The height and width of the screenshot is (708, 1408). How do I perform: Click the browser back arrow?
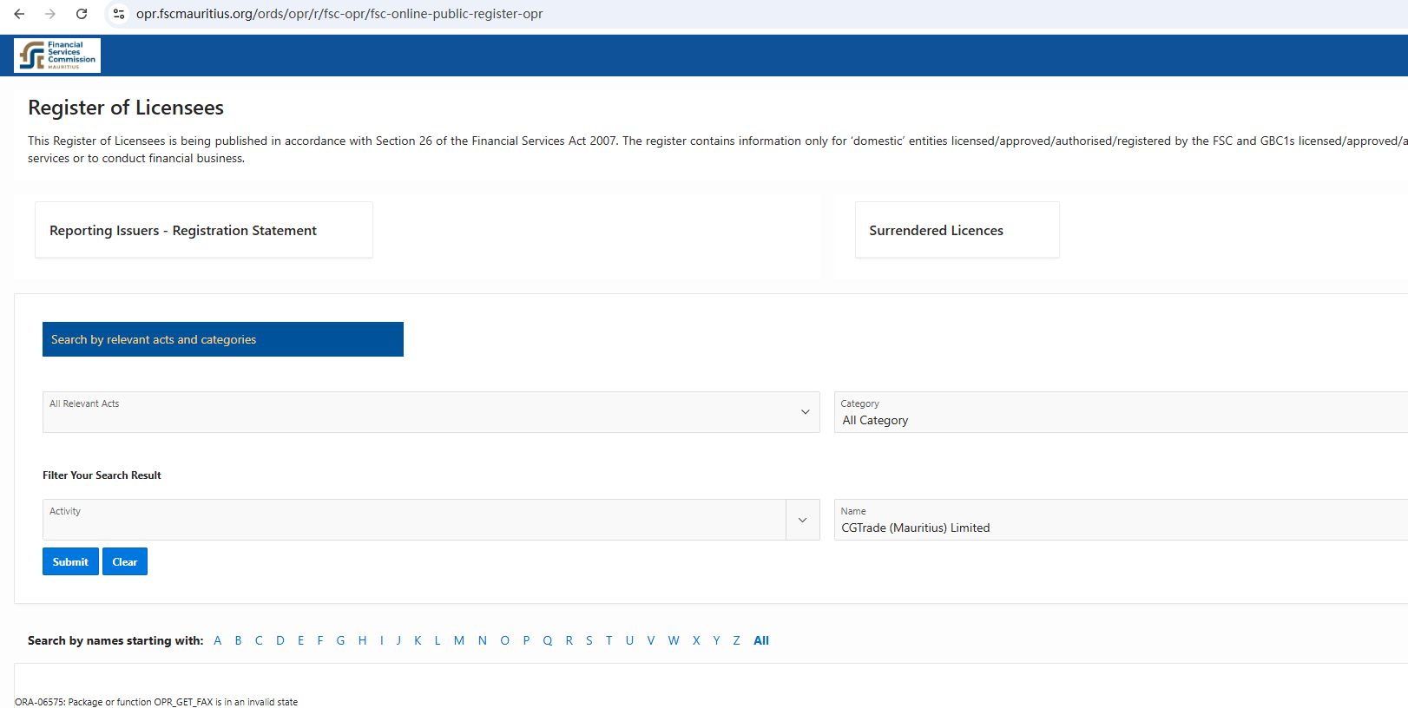(x=19, y=14)
